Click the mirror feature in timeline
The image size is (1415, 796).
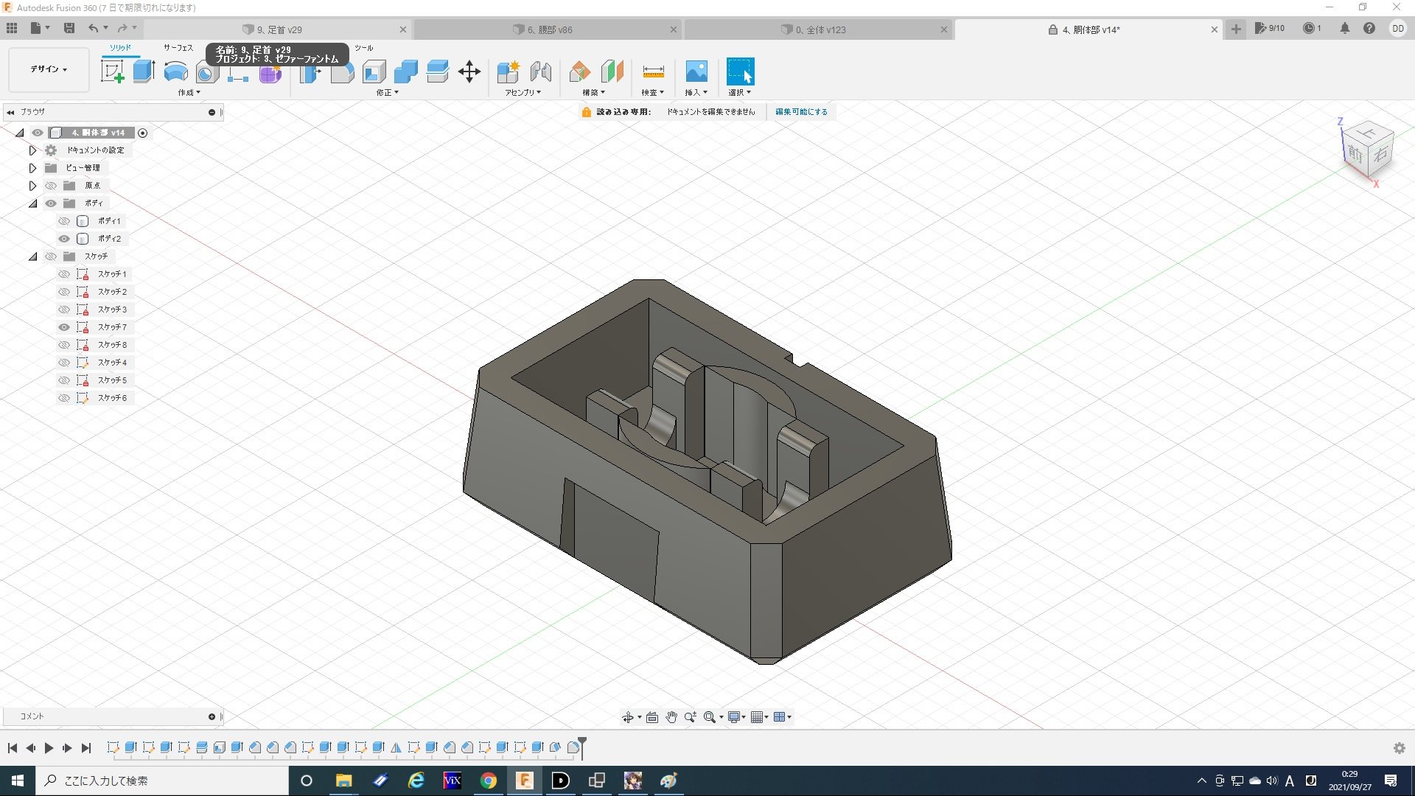click(396, 747)
